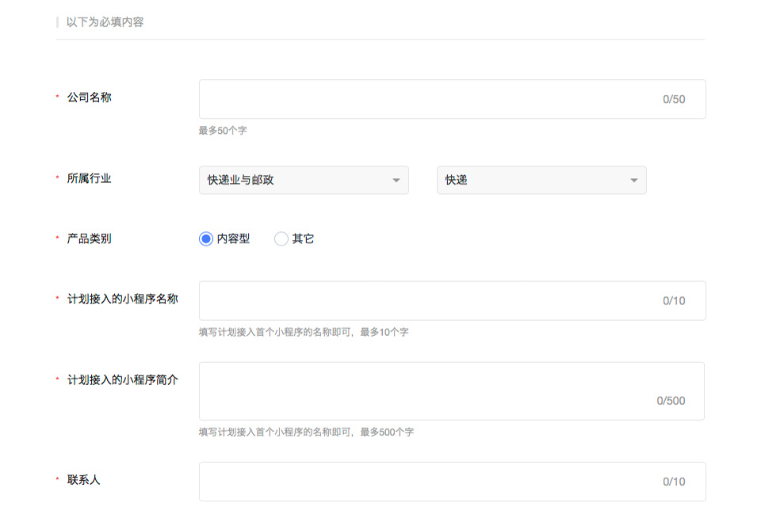Screen dimensions: 761x507
Task: Select the 内容型 product category radio button
Action: [206, 238]
